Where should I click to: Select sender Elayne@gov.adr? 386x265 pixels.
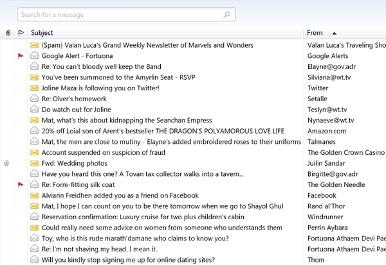[x=331, y=66]
